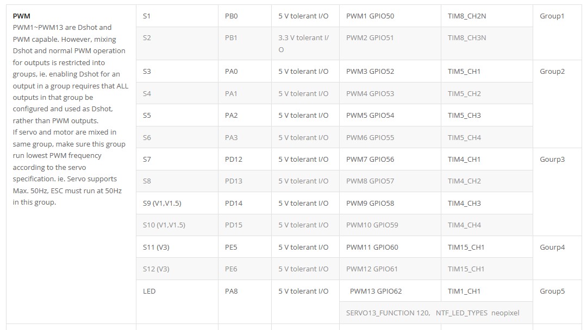Click the S9 (V1,V1.5) cell

[x=177, y=204]
